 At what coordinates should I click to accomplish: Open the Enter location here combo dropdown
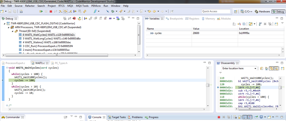[x=255, y=68]
